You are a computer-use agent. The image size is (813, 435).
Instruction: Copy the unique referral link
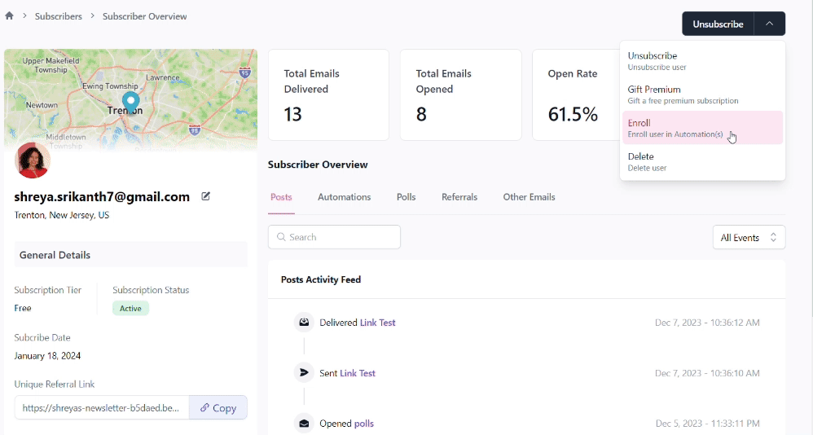[218, 407]
